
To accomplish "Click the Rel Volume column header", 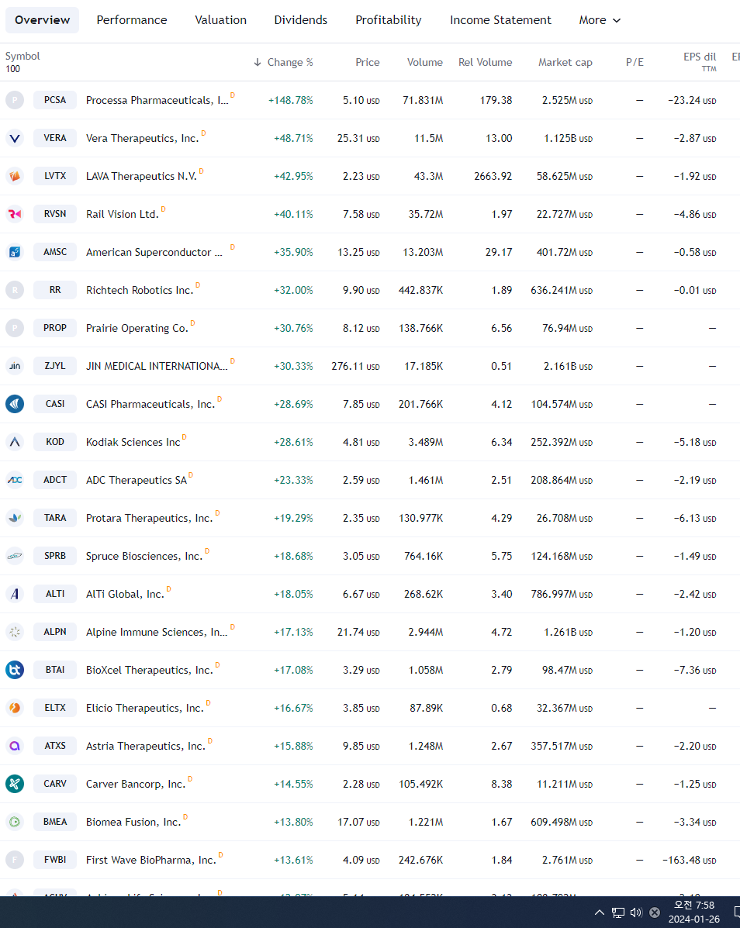I will click(x=485, y=62).
